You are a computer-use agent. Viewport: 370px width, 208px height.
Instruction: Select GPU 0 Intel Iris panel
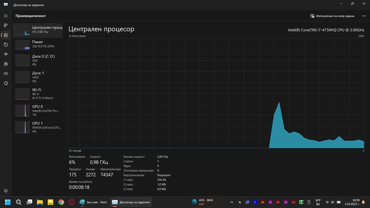pyautogui.click(x=38, y=110)
